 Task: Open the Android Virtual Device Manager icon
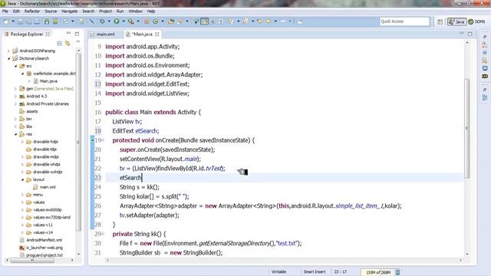click(55, 21)
